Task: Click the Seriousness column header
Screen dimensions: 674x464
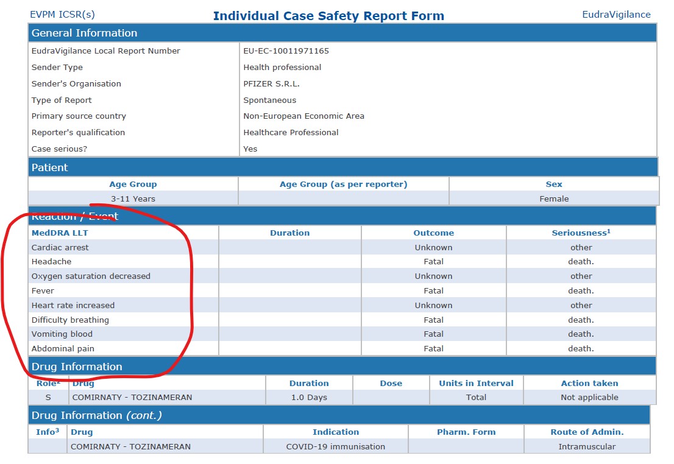Action: (581, 233)
